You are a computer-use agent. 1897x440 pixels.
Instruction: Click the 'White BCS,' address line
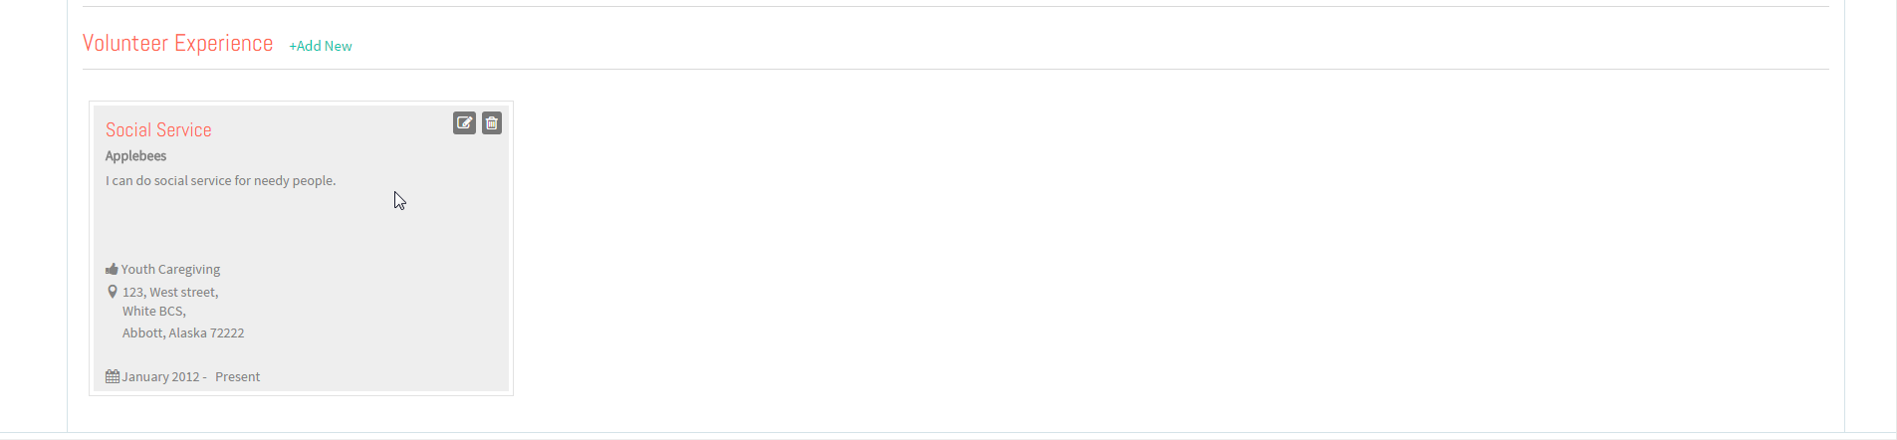pyautogui.click(x=154, y=312)
